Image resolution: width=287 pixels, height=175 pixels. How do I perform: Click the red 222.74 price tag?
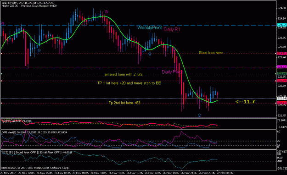pos(281,81)
